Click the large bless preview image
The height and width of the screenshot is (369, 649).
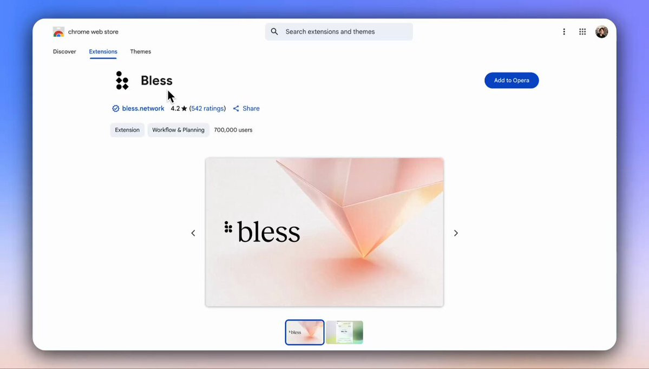pyautogui.click(x=325, y=232)
